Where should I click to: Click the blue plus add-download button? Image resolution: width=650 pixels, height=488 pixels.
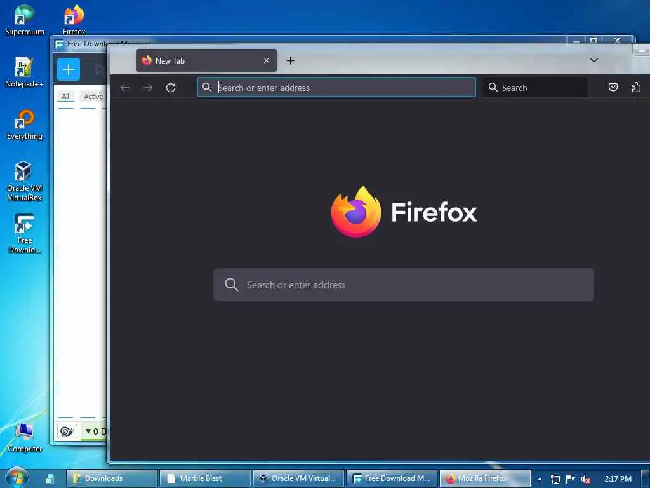(x=69, y=69)
